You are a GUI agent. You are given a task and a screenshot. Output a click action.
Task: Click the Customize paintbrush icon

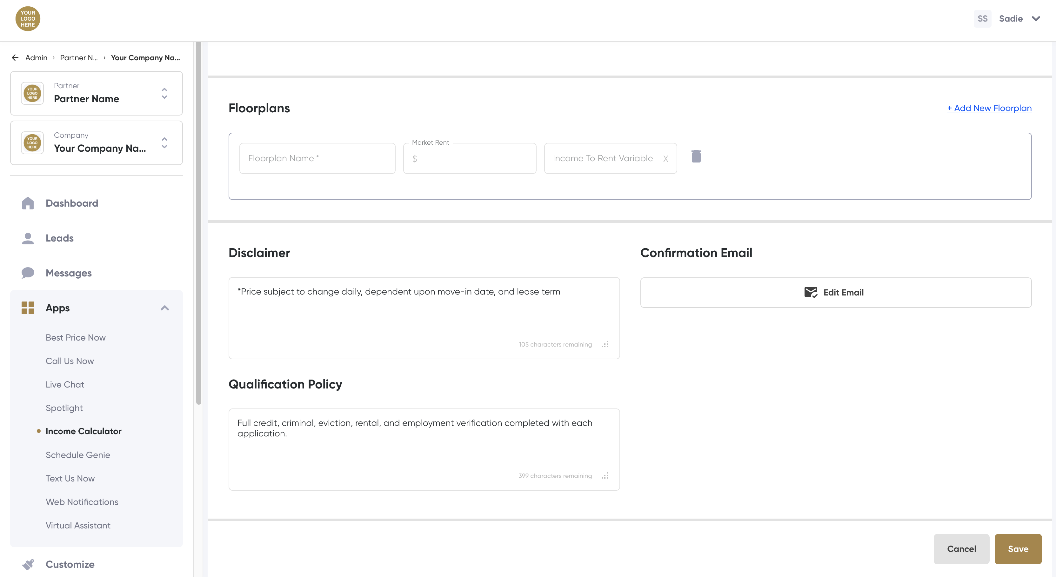pos(28,564)
